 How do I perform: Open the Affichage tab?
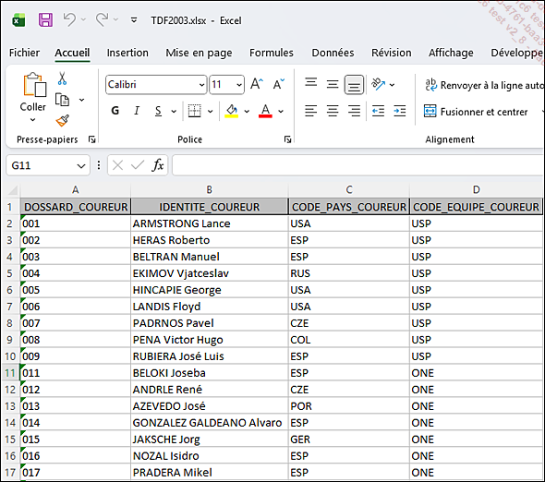click(451, 53)
